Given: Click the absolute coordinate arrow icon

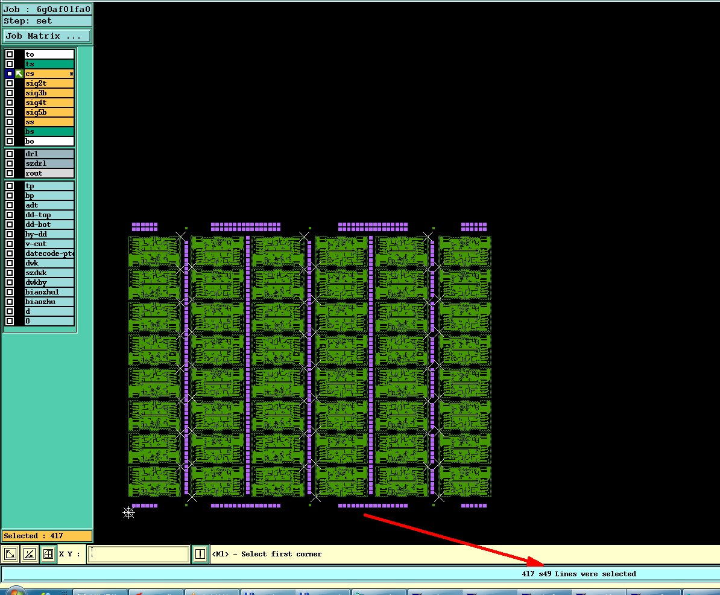Looking at the screenshot, I should pyautogui.click(x=11, y=553).
